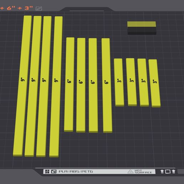Select the leftmost 9" bar object
The width and height of the screenshot is (184, 184).
pos(22,86)
